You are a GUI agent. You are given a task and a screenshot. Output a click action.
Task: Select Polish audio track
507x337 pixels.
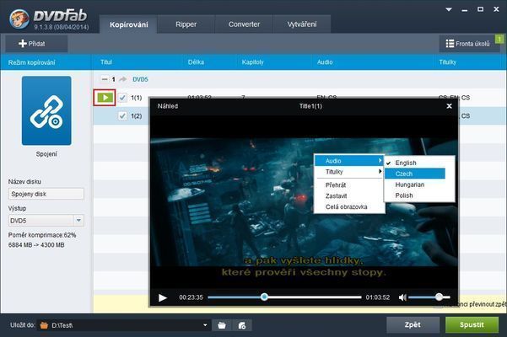tap(415, 195)
